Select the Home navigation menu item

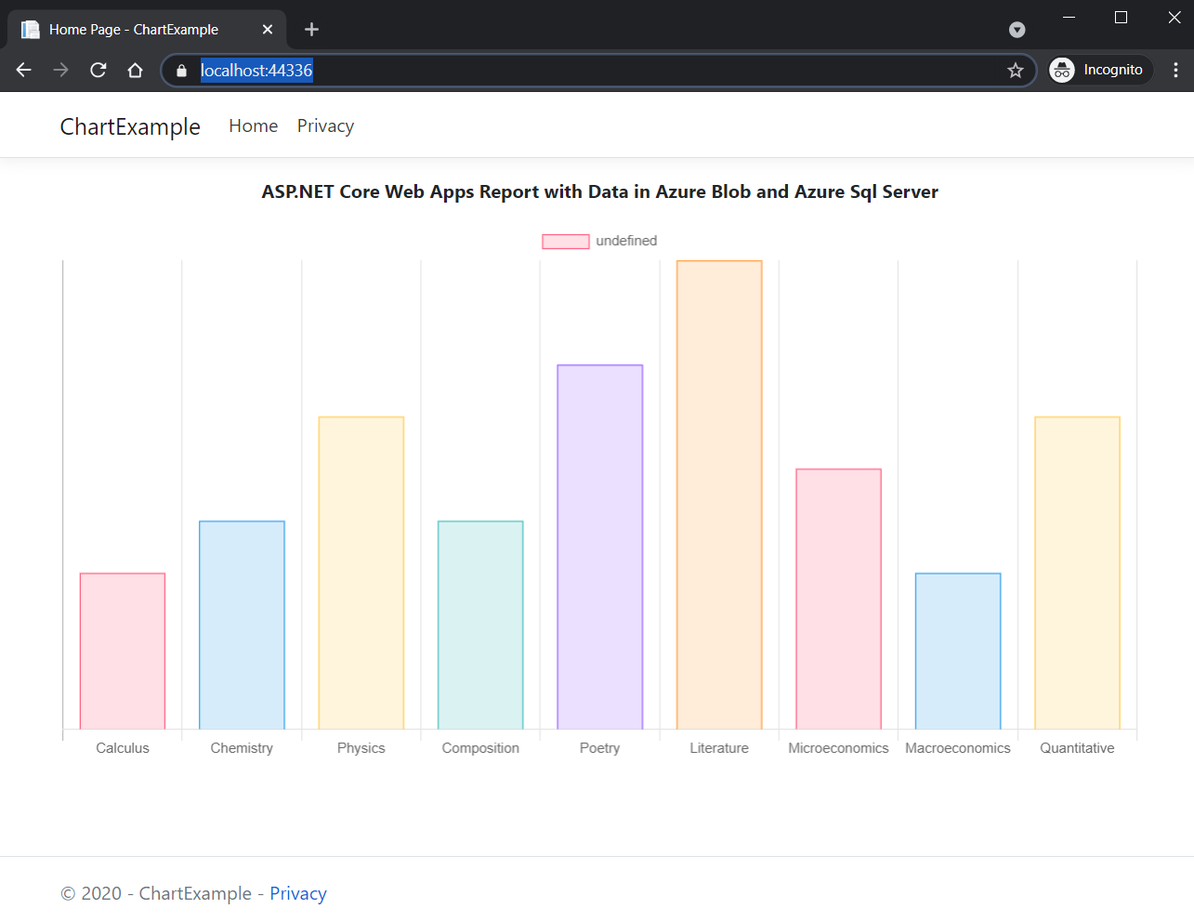point(253,125)
